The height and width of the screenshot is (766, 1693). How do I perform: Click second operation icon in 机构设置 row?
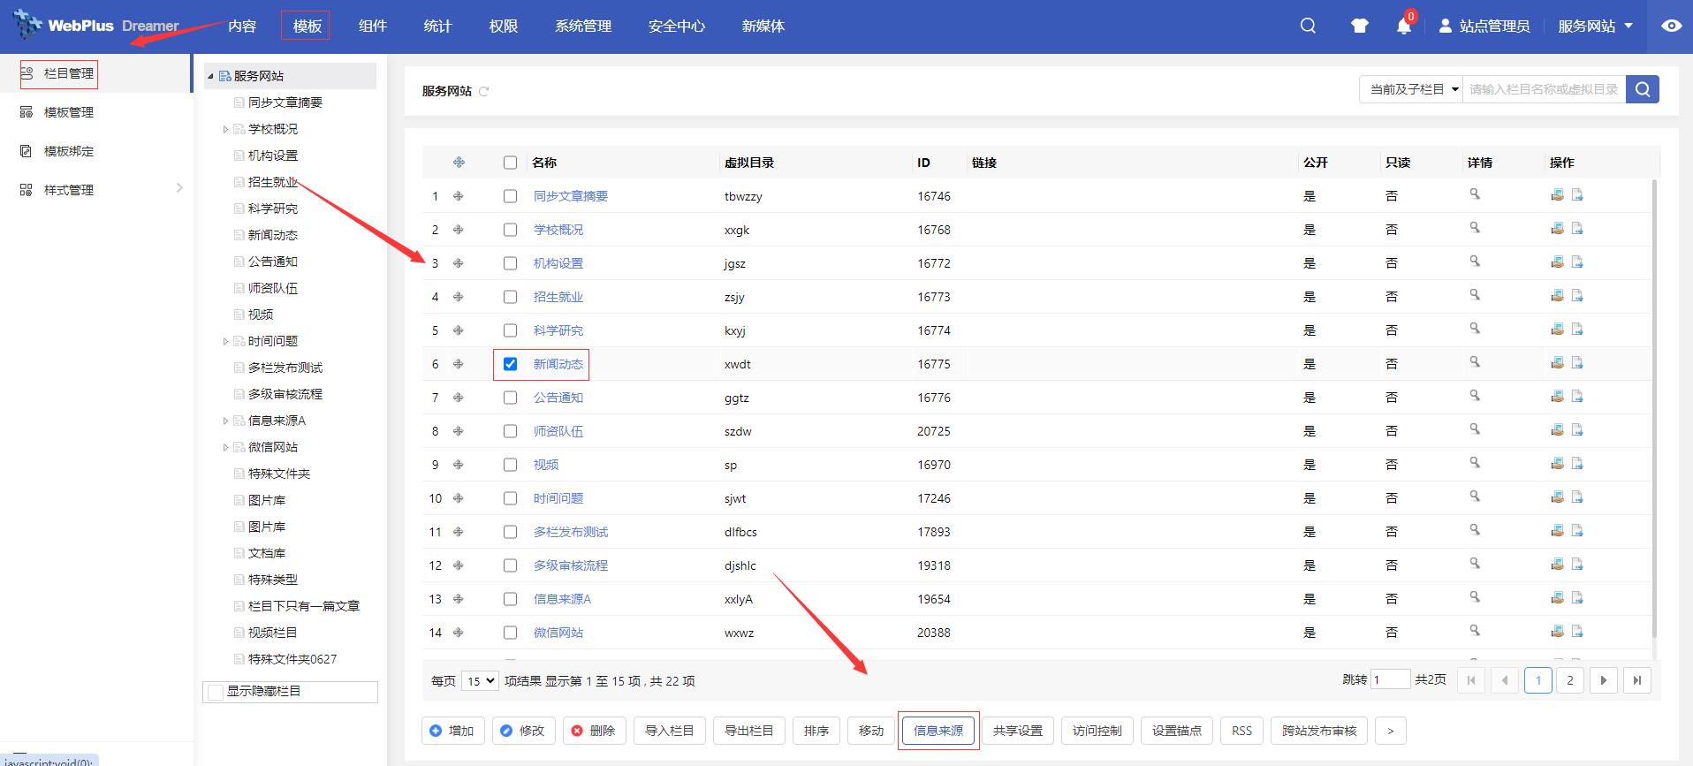click(x=1577, y=262)
